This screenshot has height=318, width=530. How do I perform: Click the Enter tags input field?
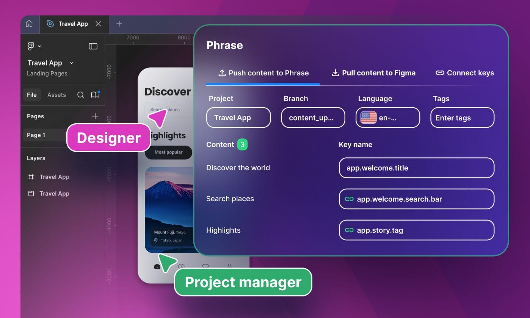pyautogui.click(x=462, y=117)
